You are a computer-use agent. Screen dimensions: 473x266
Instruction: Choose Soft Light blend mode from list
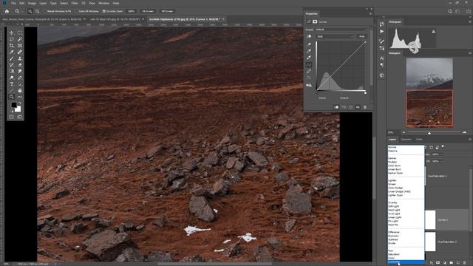tap(406, 206)
